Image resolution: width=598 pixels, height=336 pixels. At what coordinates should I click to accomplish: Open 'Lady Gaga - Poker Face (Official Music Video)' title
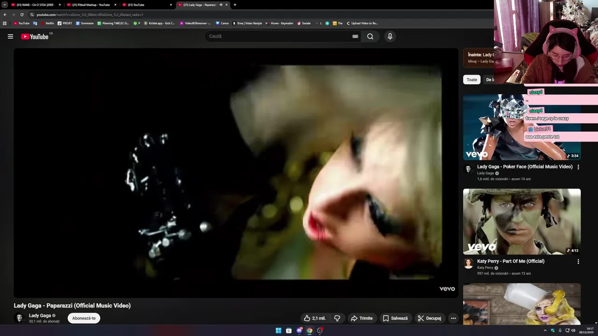[x=525, y=167]
